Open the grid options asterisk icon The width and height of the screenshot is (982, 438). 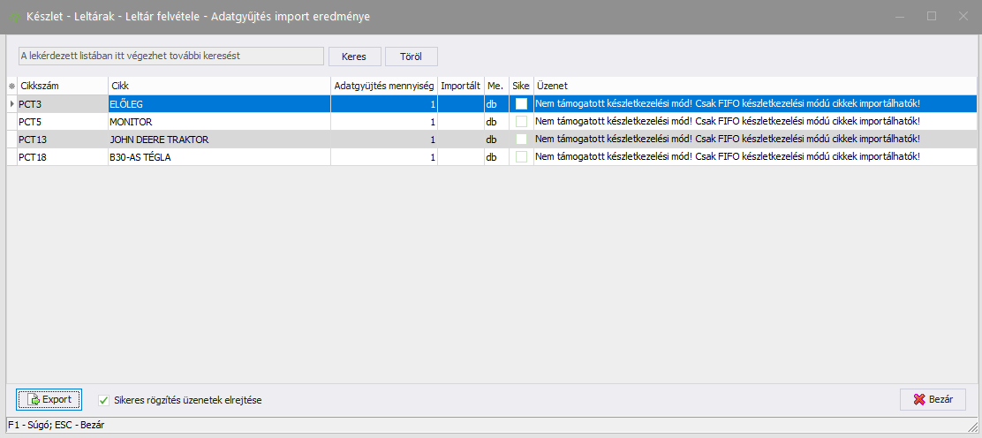point(11,86)
